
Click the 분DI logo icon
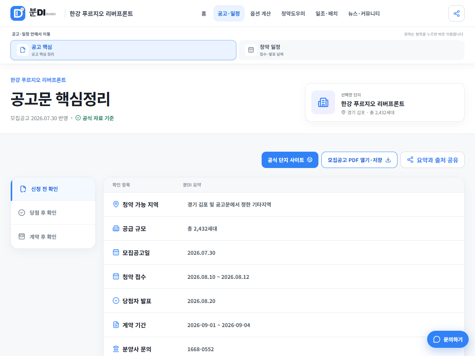point(18,13)
